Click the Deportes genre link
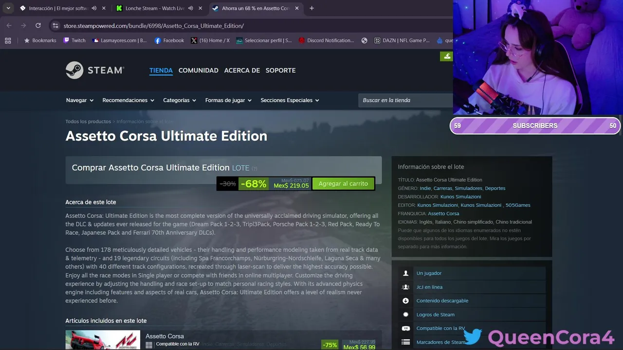Image resolution: width=623 pixels, height=350 pixels. (x=495, y=188)
